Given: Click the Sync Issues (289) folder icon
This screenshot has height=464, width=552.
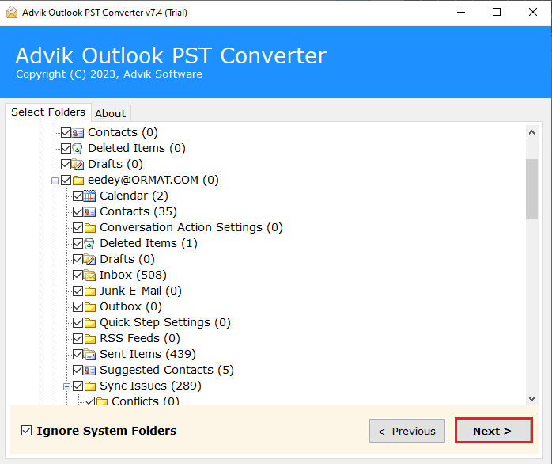Looking at the screenshot, I should 90,386.
